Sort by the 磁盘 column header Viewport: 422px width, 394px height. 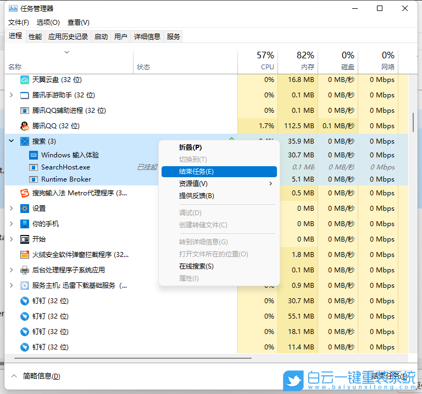(x=338, y=62)
